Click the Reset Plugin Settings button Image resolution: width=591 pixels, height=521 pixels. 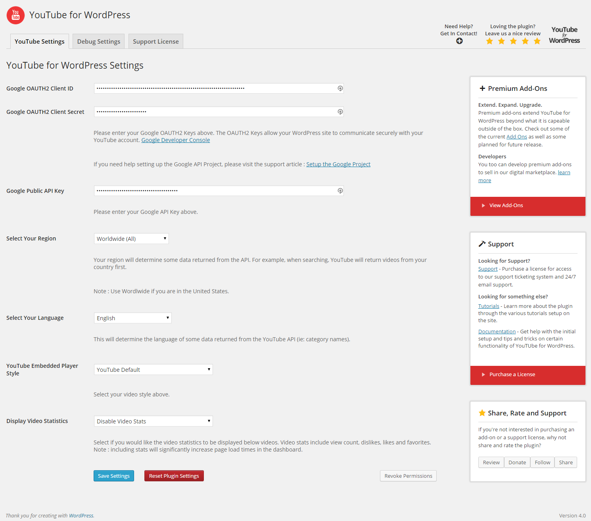click(174, 476)
